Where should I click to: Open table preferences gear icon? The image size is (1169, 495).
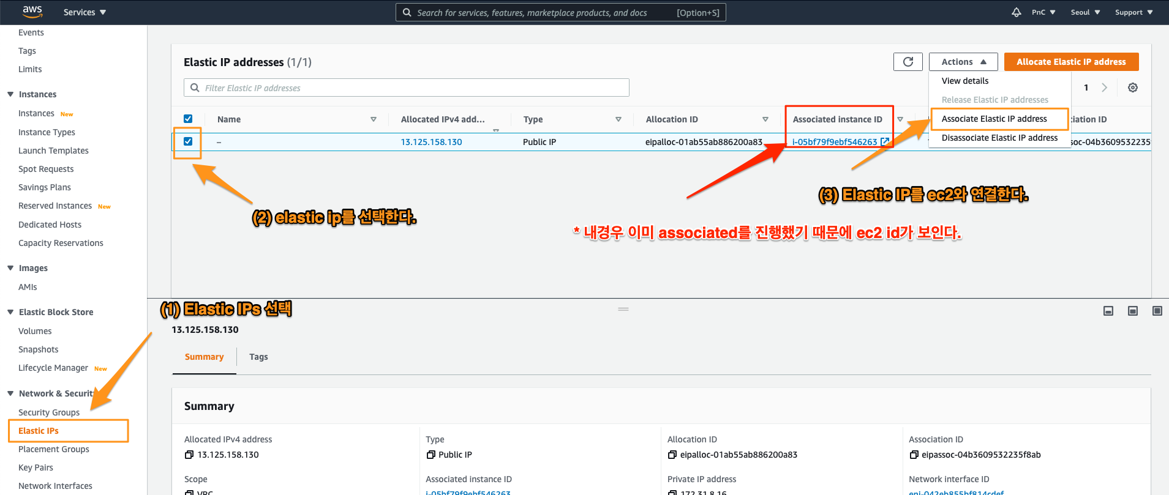point(1132,87)
